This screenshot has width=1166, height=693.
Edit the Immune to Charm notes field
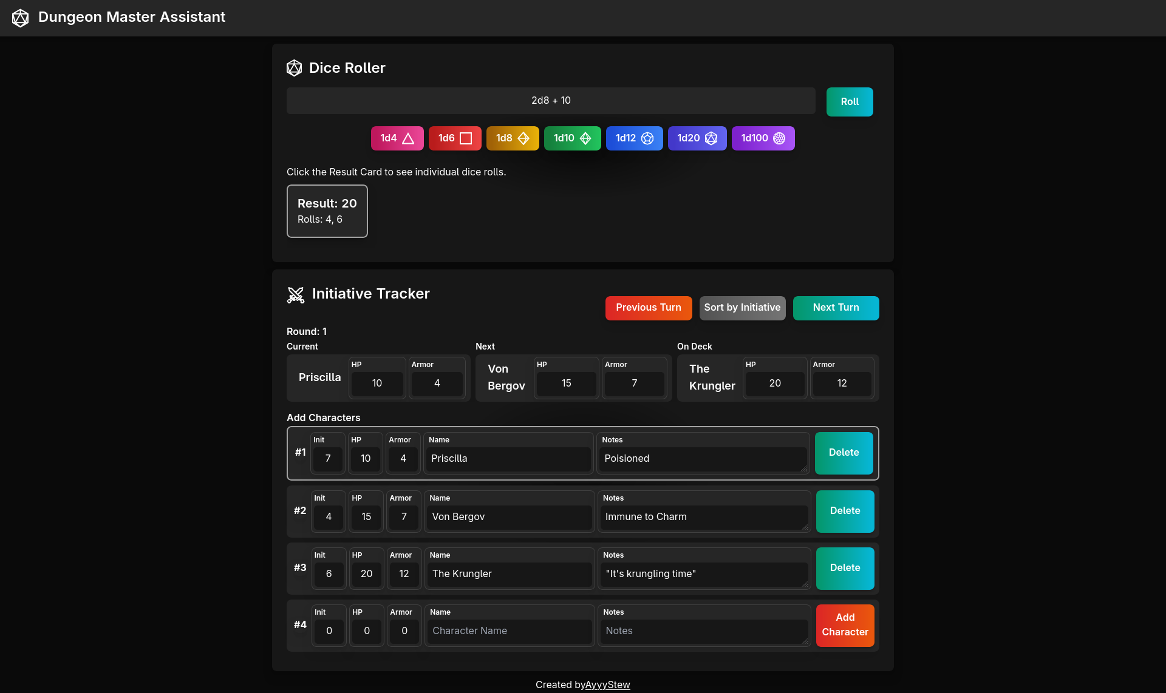[704, 517]
